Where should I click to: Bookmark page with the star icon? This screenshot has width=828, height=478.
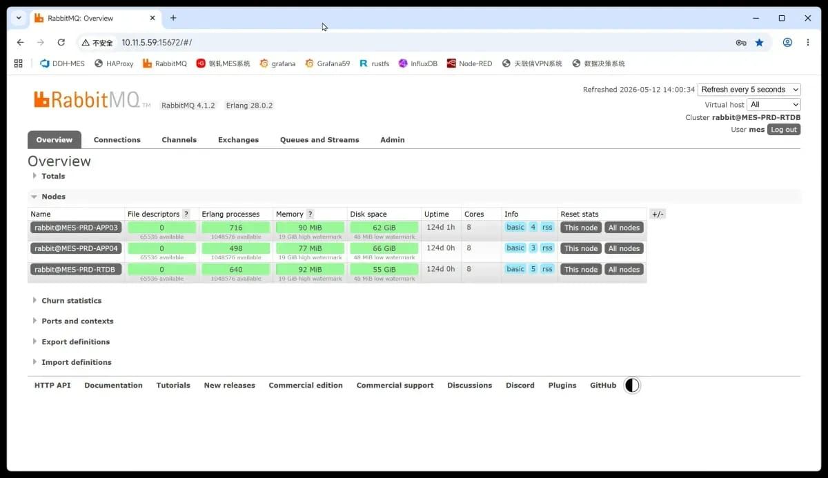pyautogui.click(x=759, y=42)
